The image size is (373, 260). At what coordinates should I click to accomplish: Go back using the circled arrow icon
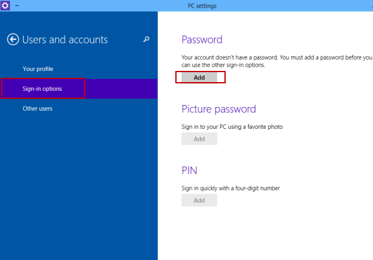click(x=13, y=39)
